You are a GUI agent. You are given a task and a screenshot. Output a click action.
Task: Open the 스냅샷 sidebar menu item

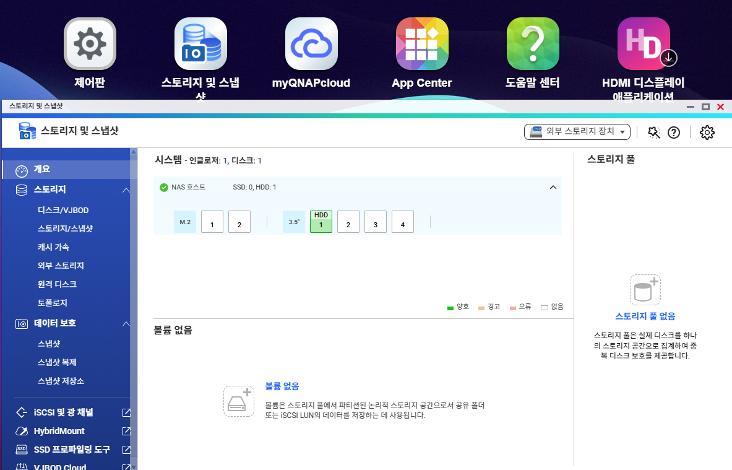point(48,344)
